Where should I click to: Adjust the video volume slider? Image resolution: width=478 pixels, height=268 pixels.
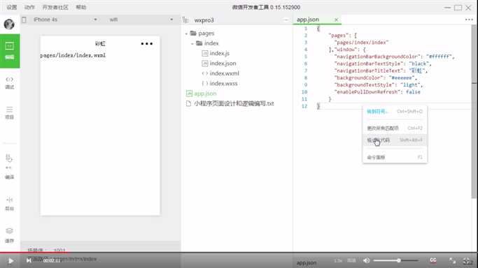[395, 260]
